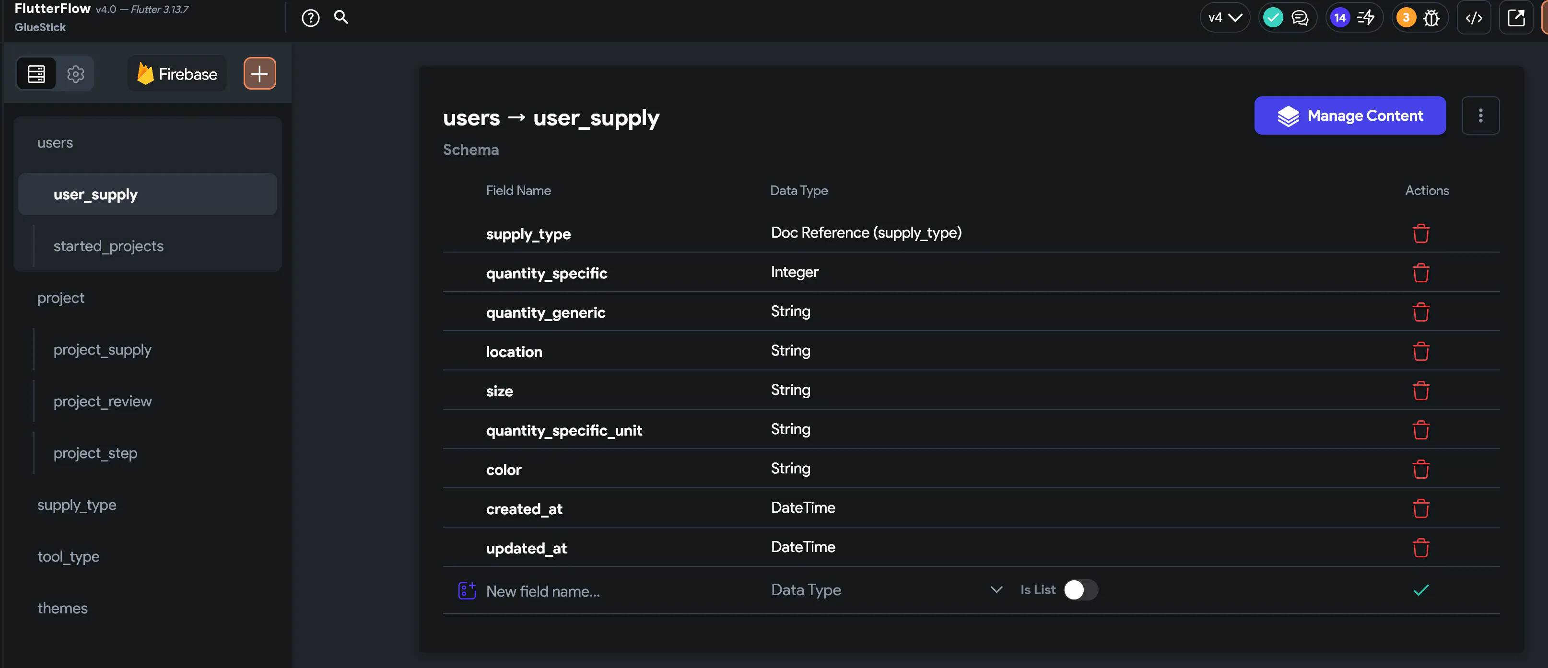Screen dimensions: 1548x668
Task: Select the users collection
Action: (147, 143)
